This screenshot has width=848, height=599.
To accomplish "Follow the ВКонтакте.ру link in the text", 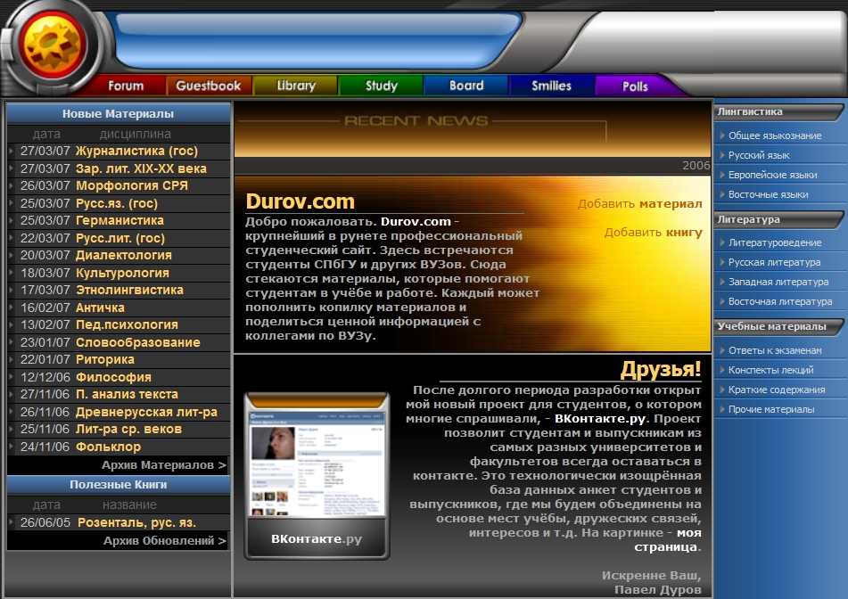I will pos(600,418).
